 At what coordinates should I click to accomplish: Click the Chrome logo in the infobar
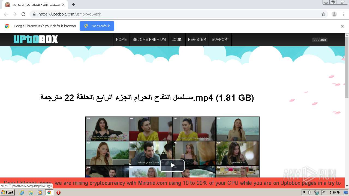[x=7, y=26]
